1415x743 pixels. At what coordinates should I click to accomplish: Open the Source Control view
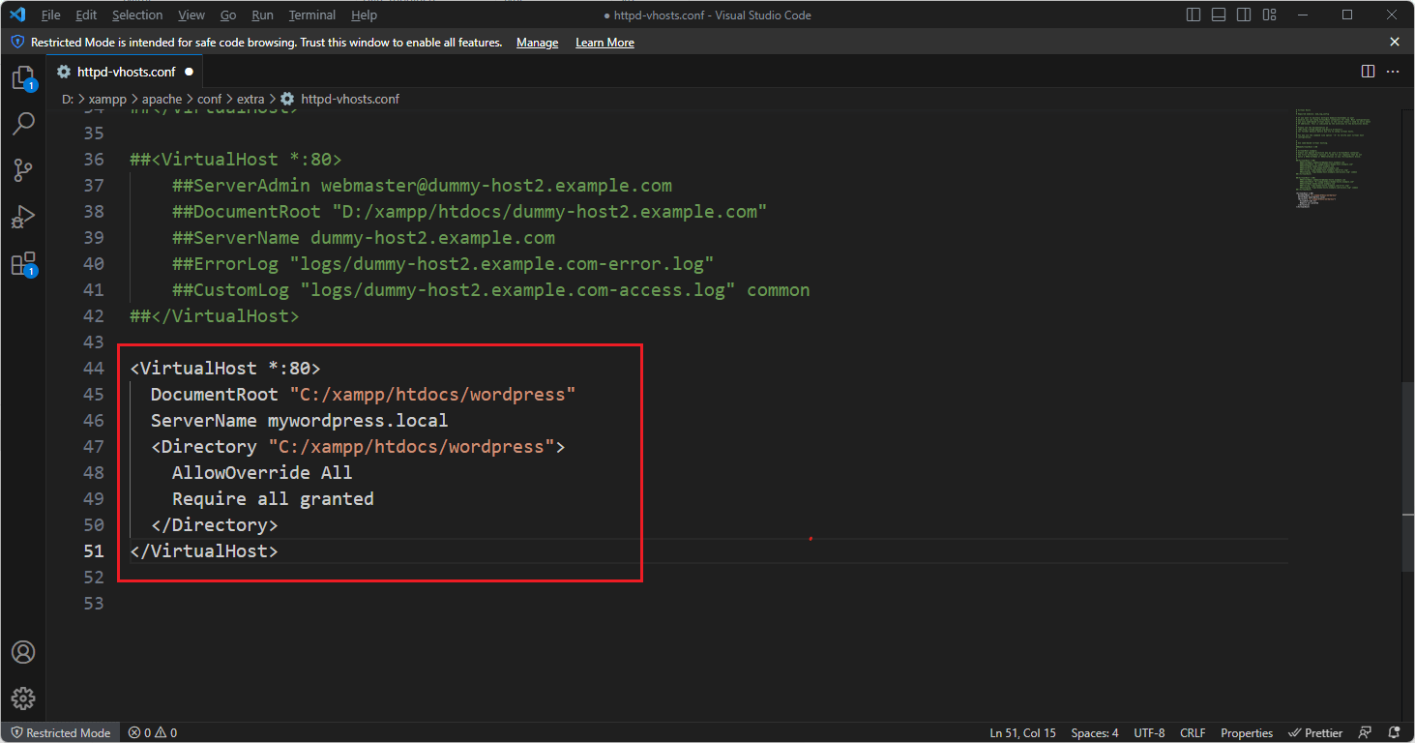23,170
